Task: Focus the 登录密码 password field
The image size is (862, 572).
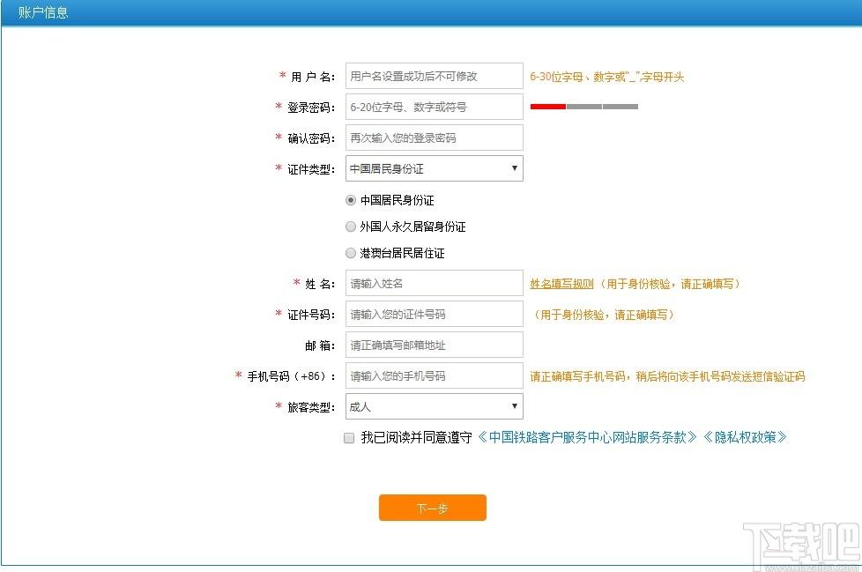Action: pyautogui.click(x=434, y=108)
